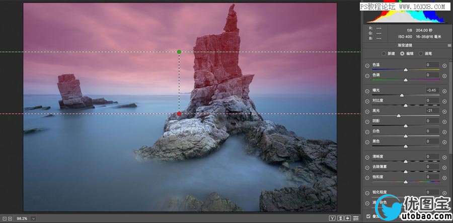Click the plus icon beside 曝光
Viewport: 453px width, 223px height.
pos(444,90)
